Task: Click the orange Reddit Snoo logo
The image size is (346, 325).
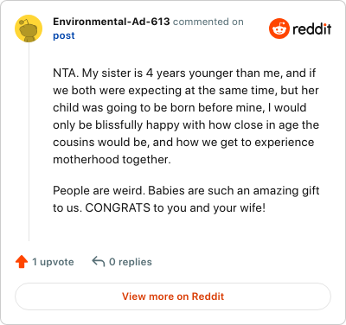Action: tap(279, 29)
